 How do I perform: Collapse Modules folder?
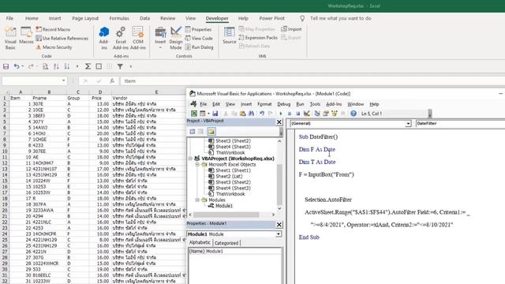197,200
